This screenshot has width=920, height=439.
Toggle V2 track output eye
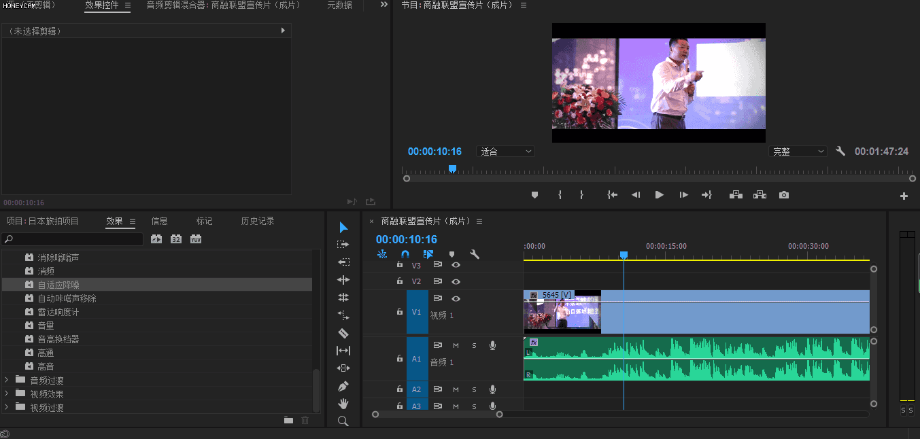point(456,281)
